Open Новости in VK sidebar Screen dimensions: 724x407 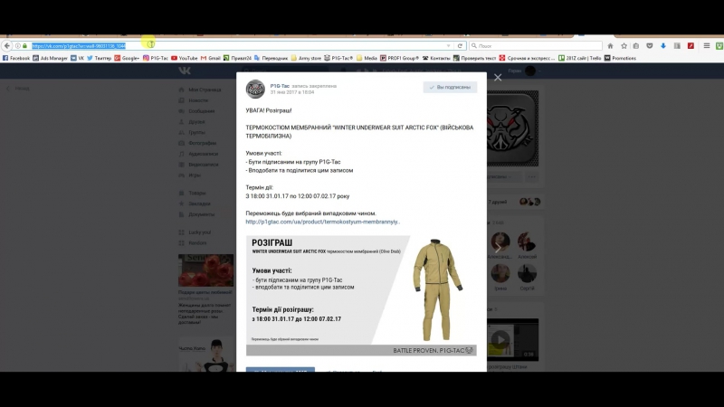[x=194, y=100]
